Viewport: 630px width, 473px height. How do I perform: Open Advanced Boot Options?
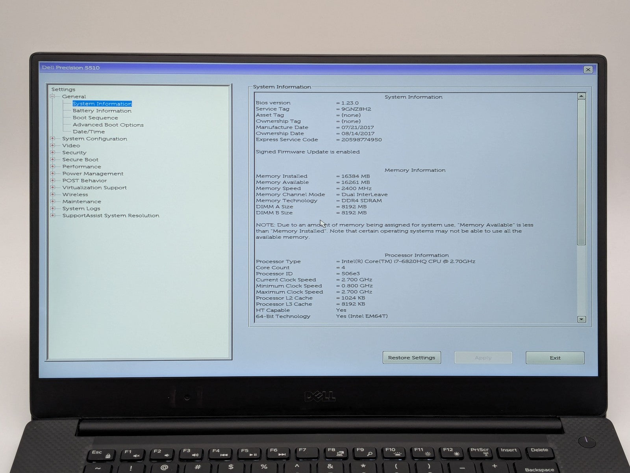tap(108, 125)
